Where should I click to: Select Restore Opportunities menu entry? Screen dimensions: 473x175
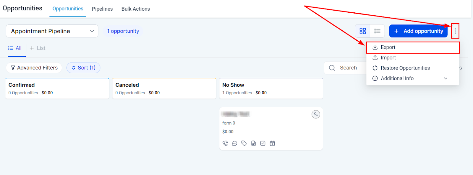click(x=413, y=68)
